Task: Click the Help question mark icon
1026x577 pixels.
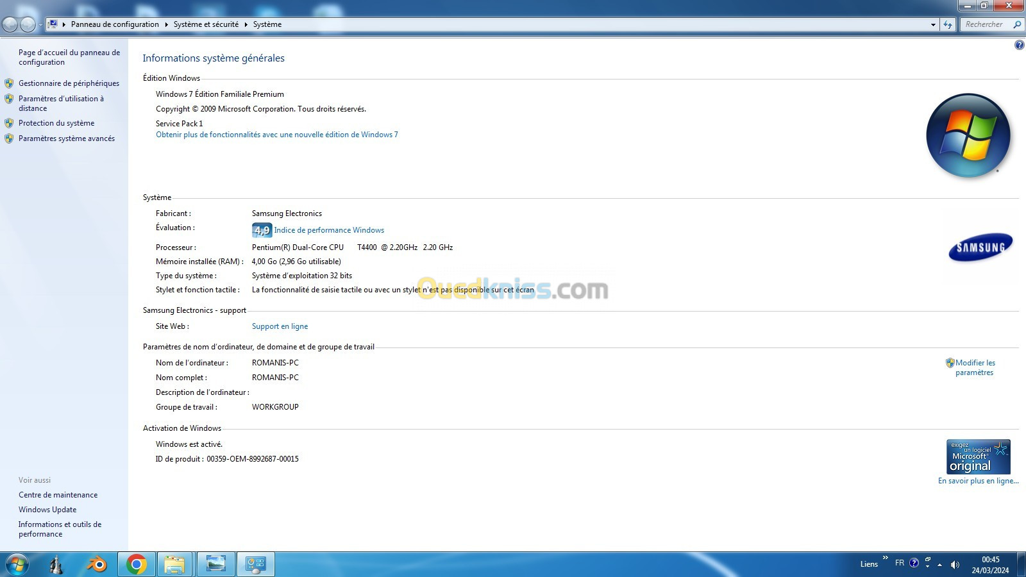Action: click(1020, 45)
